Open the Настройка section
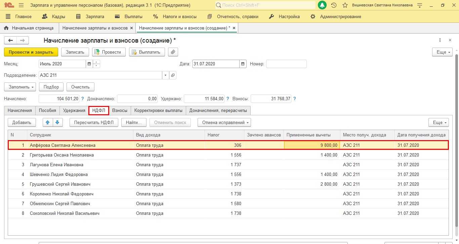 (284, 16)
